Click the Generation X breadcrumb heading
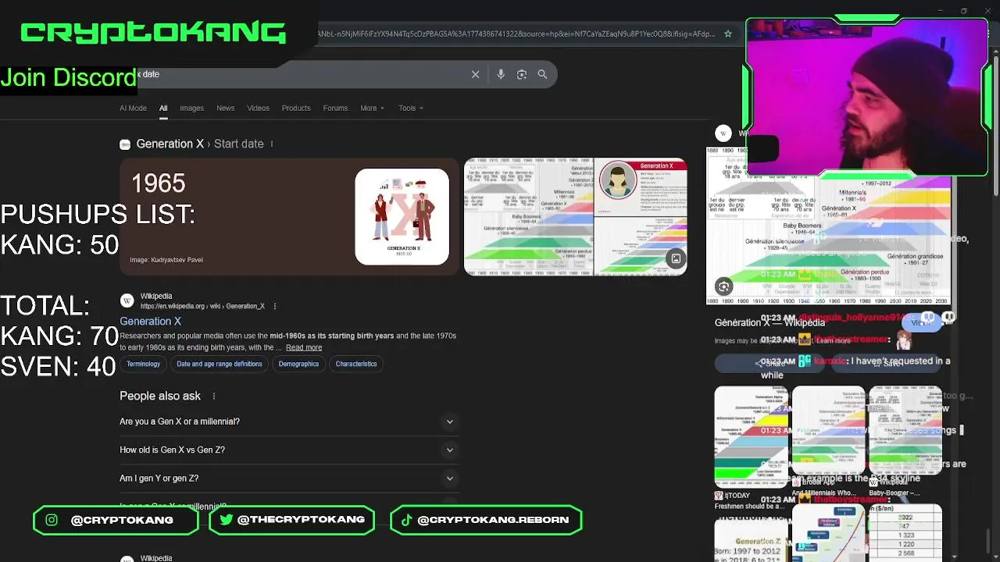Image resolution: width=1000 pixels, height=562 pixels. click(x=170, y=144)
